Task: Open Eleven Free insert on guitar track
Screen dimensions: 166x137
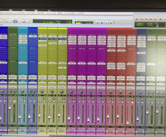Action: [43, 39]
